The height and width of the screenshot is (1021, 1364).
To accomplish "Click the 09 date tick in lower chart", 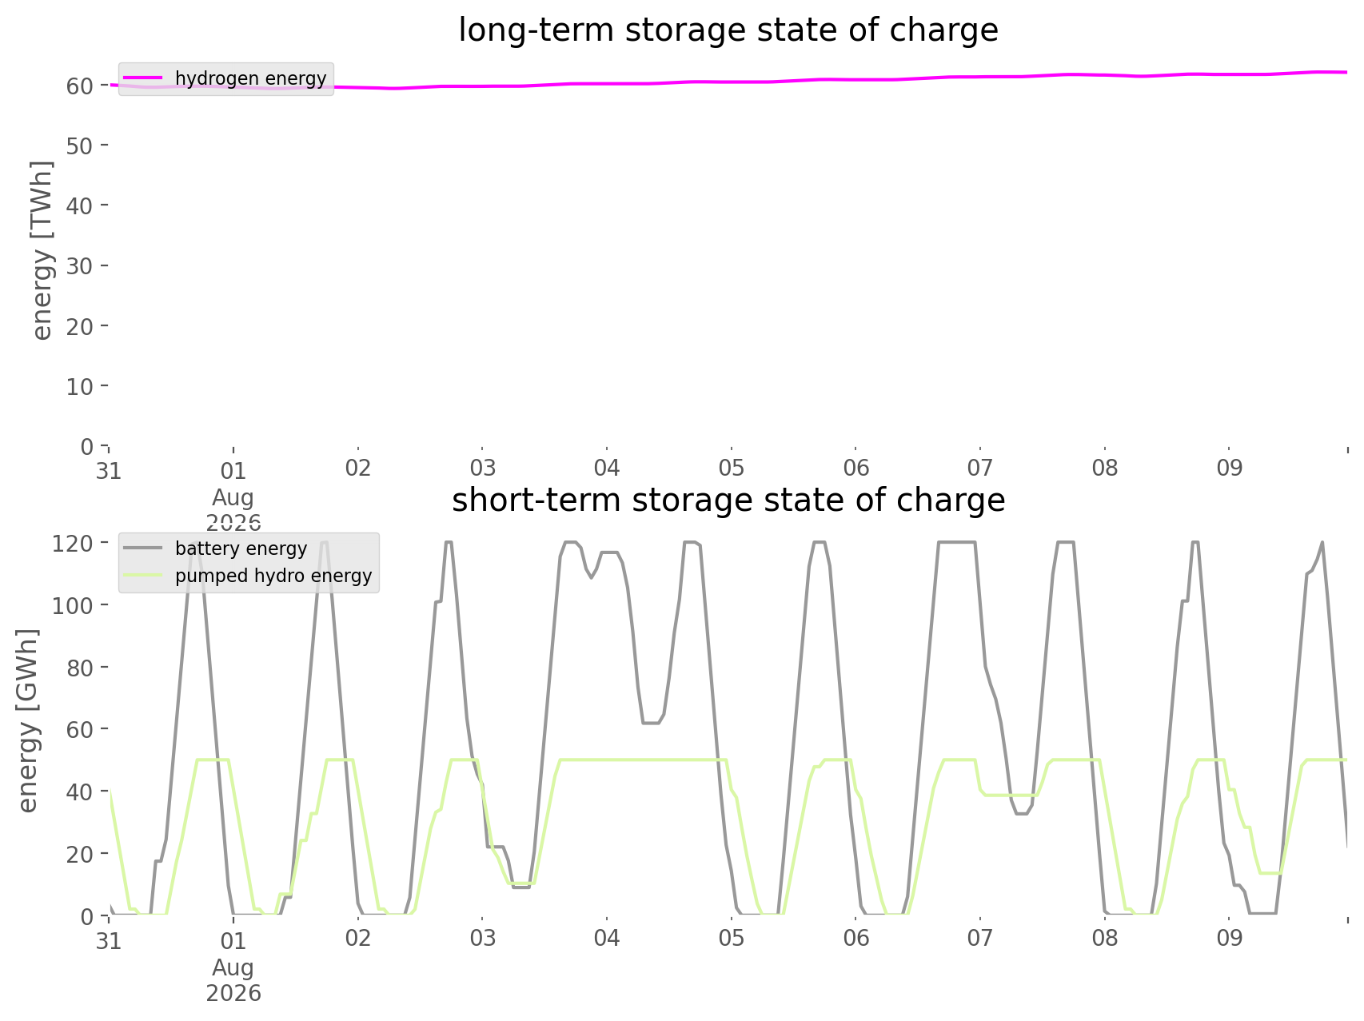I will (x=1230, y=938).
